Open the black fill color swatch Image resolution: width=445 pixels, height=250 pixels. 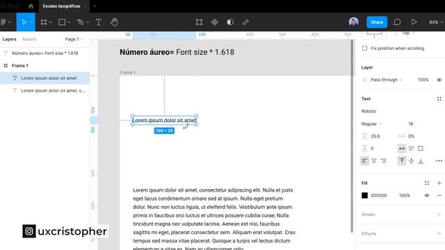[x=364, y=196]
